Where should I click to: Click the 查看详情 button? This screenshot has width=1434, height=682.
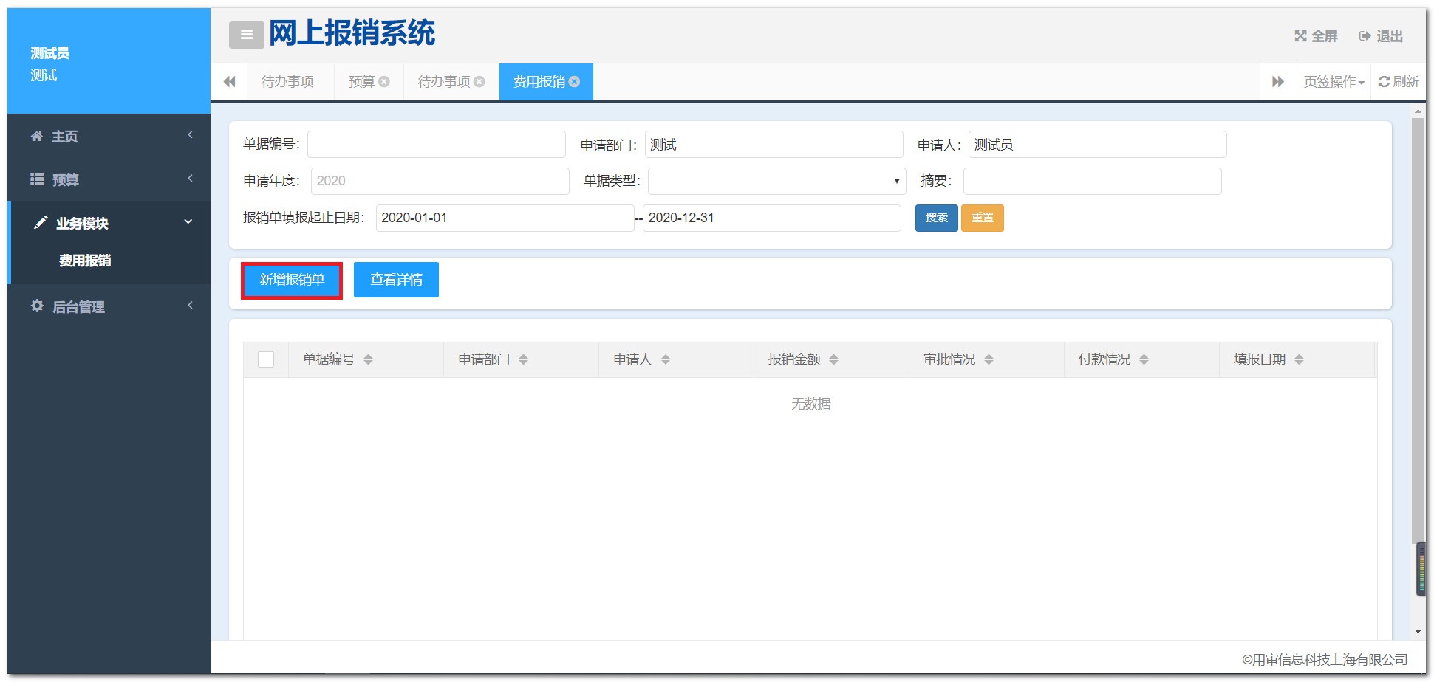coord(396,280)
